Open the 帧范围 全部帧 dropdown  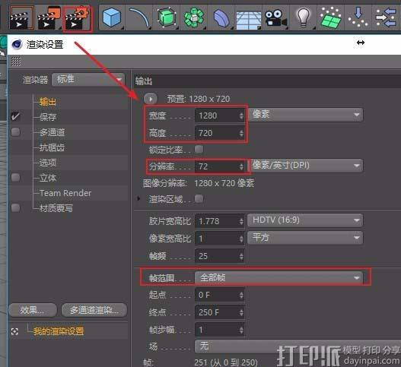pos(278,277)
